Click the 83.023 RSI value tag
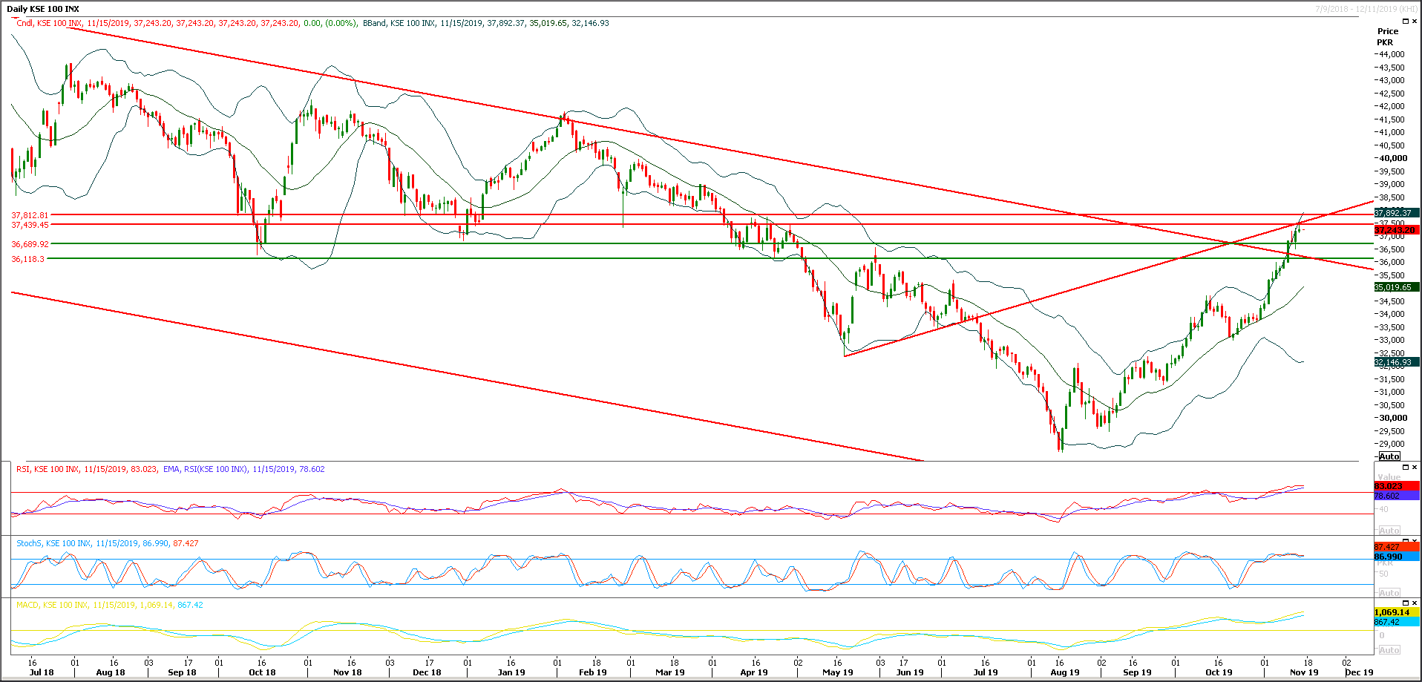Viewport: 1422px width, 682px height. point(1396,486)
